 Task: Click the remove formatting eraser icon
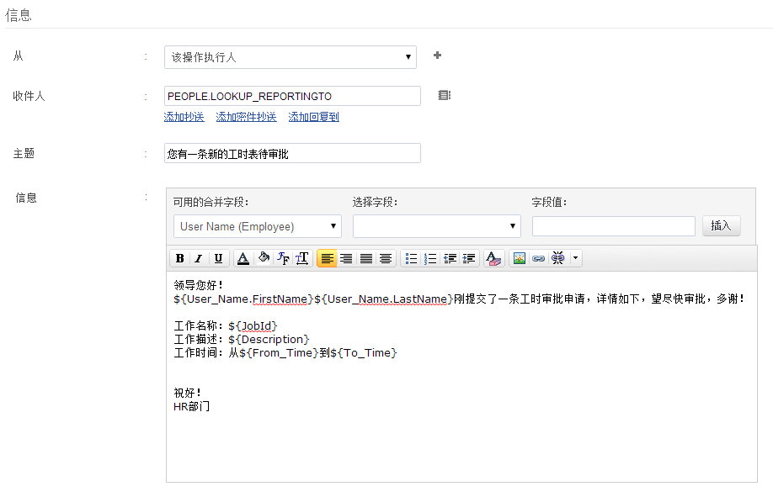(x=493, y=259)
